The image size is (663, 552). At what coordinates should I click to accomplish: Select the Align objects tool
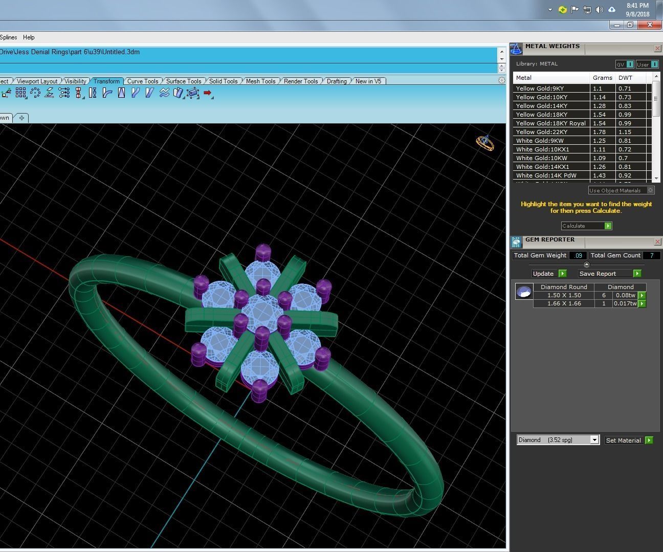click(x=64, y=93)
